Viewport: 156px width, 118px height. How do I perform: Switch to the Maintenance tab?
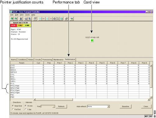pyautogui.click(x=58, y=60)
